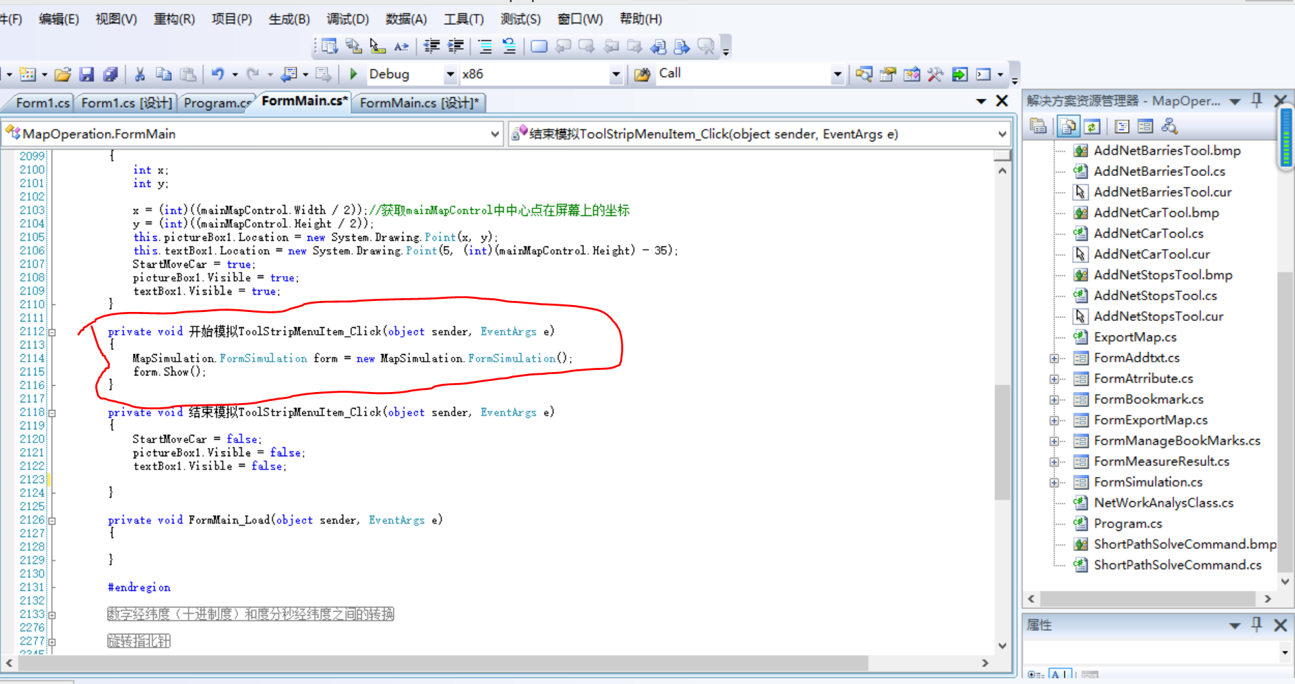Select ShortPathSolveCommand.cs file
Screen dimensions: 1295x684
click(x=1178, y=565)
